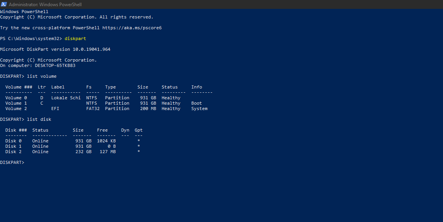Viewport: 443px width, 222px height.
Task: Click the computer name DESKTOP-65TKB83
Action: 55,65
